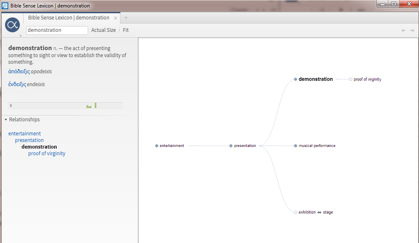The width and height of the screenshot is (419, 243).
Task: Open the Greek lemma ἔνδειξις link
Action: (17, 84)
